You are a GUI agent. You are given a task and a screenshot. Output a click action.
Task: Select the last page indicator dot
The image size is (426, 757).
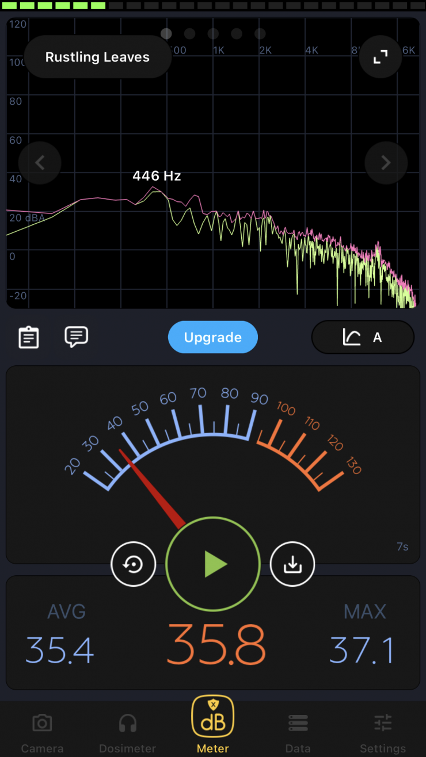tap(260, 34)
